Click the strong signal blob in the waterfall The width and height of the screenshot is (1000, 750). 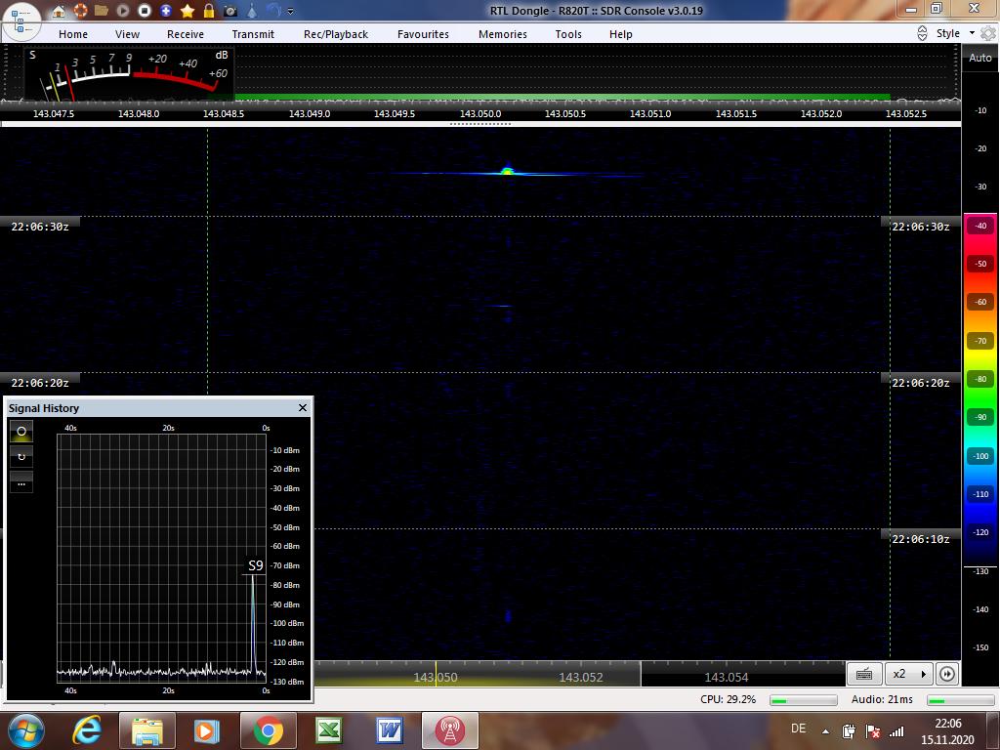(x=507, y=171)
